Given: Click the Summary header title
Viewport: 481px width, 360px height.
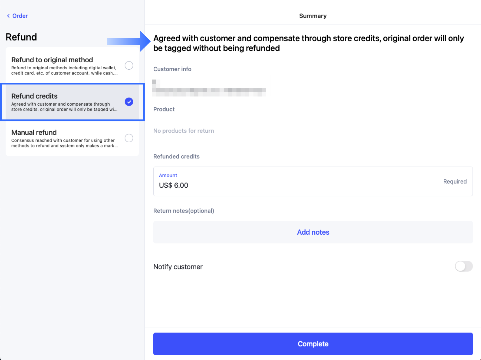Looking at the screenshot, I should tap(313, 16).
